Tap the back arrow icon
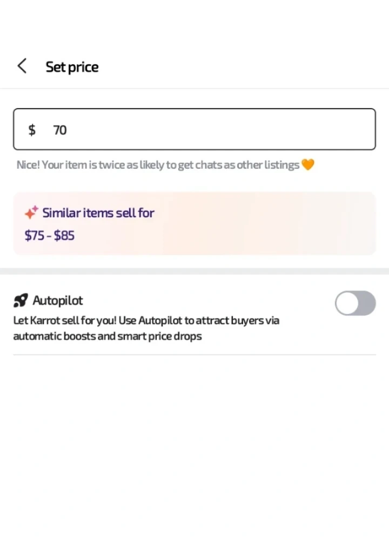Viewport: 389px width, 538px height. (22, 67)
